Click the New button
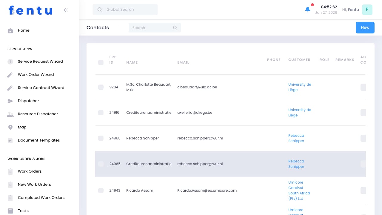Viewport: 382px width, 215px height. (x=365, y=28)
